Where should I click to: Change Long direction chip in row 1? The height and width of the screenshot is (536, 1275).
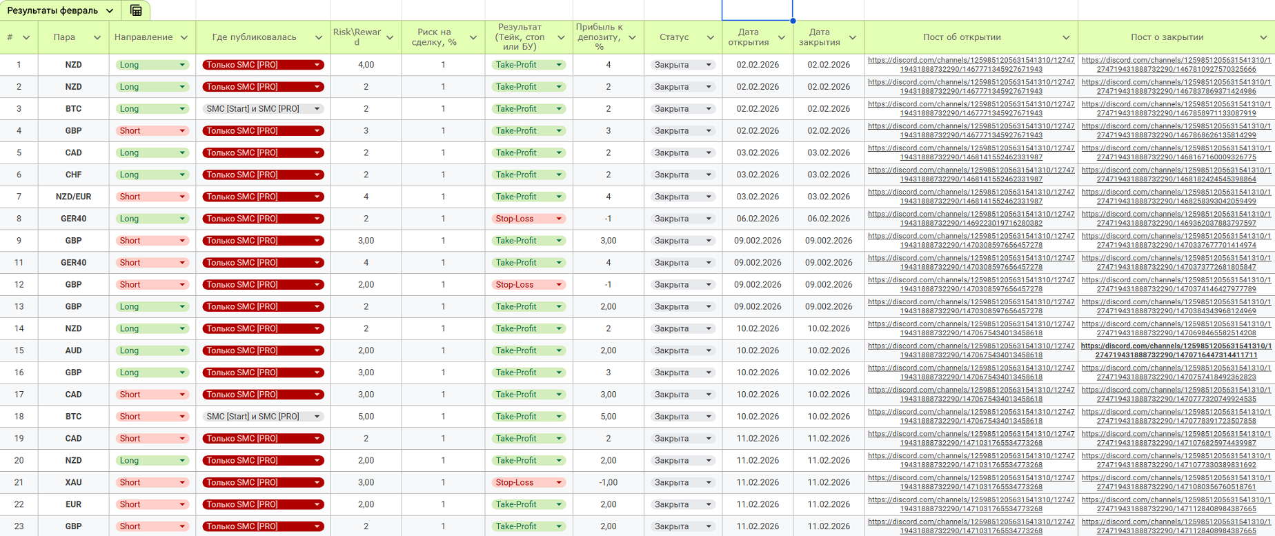coord(152,65)
